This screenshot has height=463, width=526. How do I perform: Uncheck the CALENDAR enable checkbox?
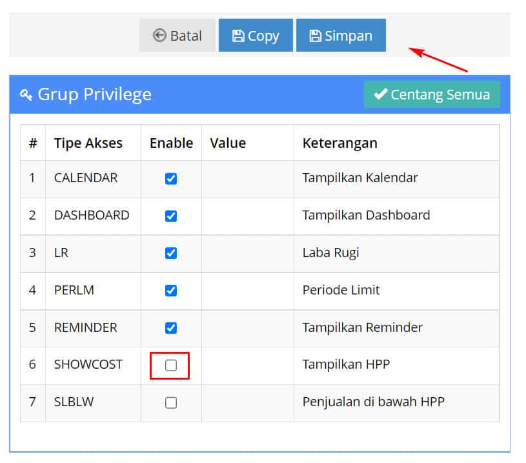tap(171, 179)
